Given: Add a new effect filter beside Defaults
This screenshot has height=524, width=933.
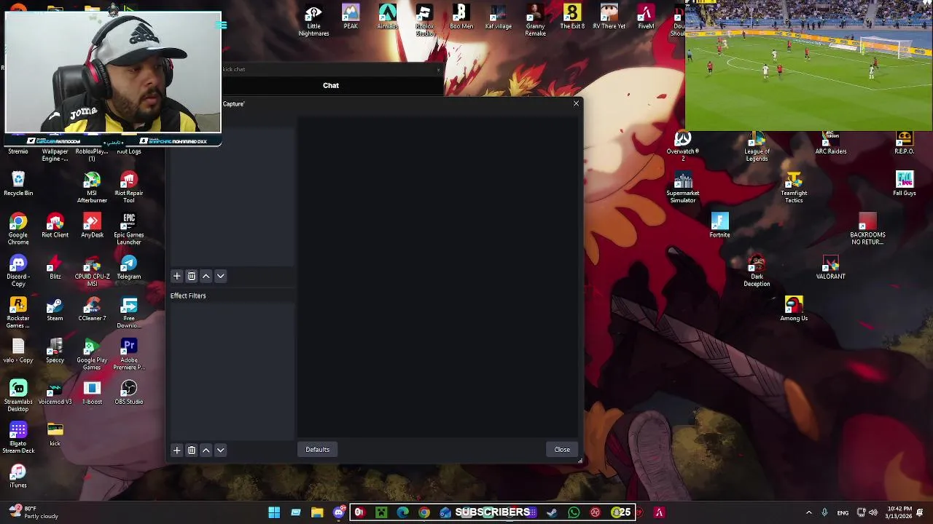Looking at the screenshot, I should (x=176, y=450).
